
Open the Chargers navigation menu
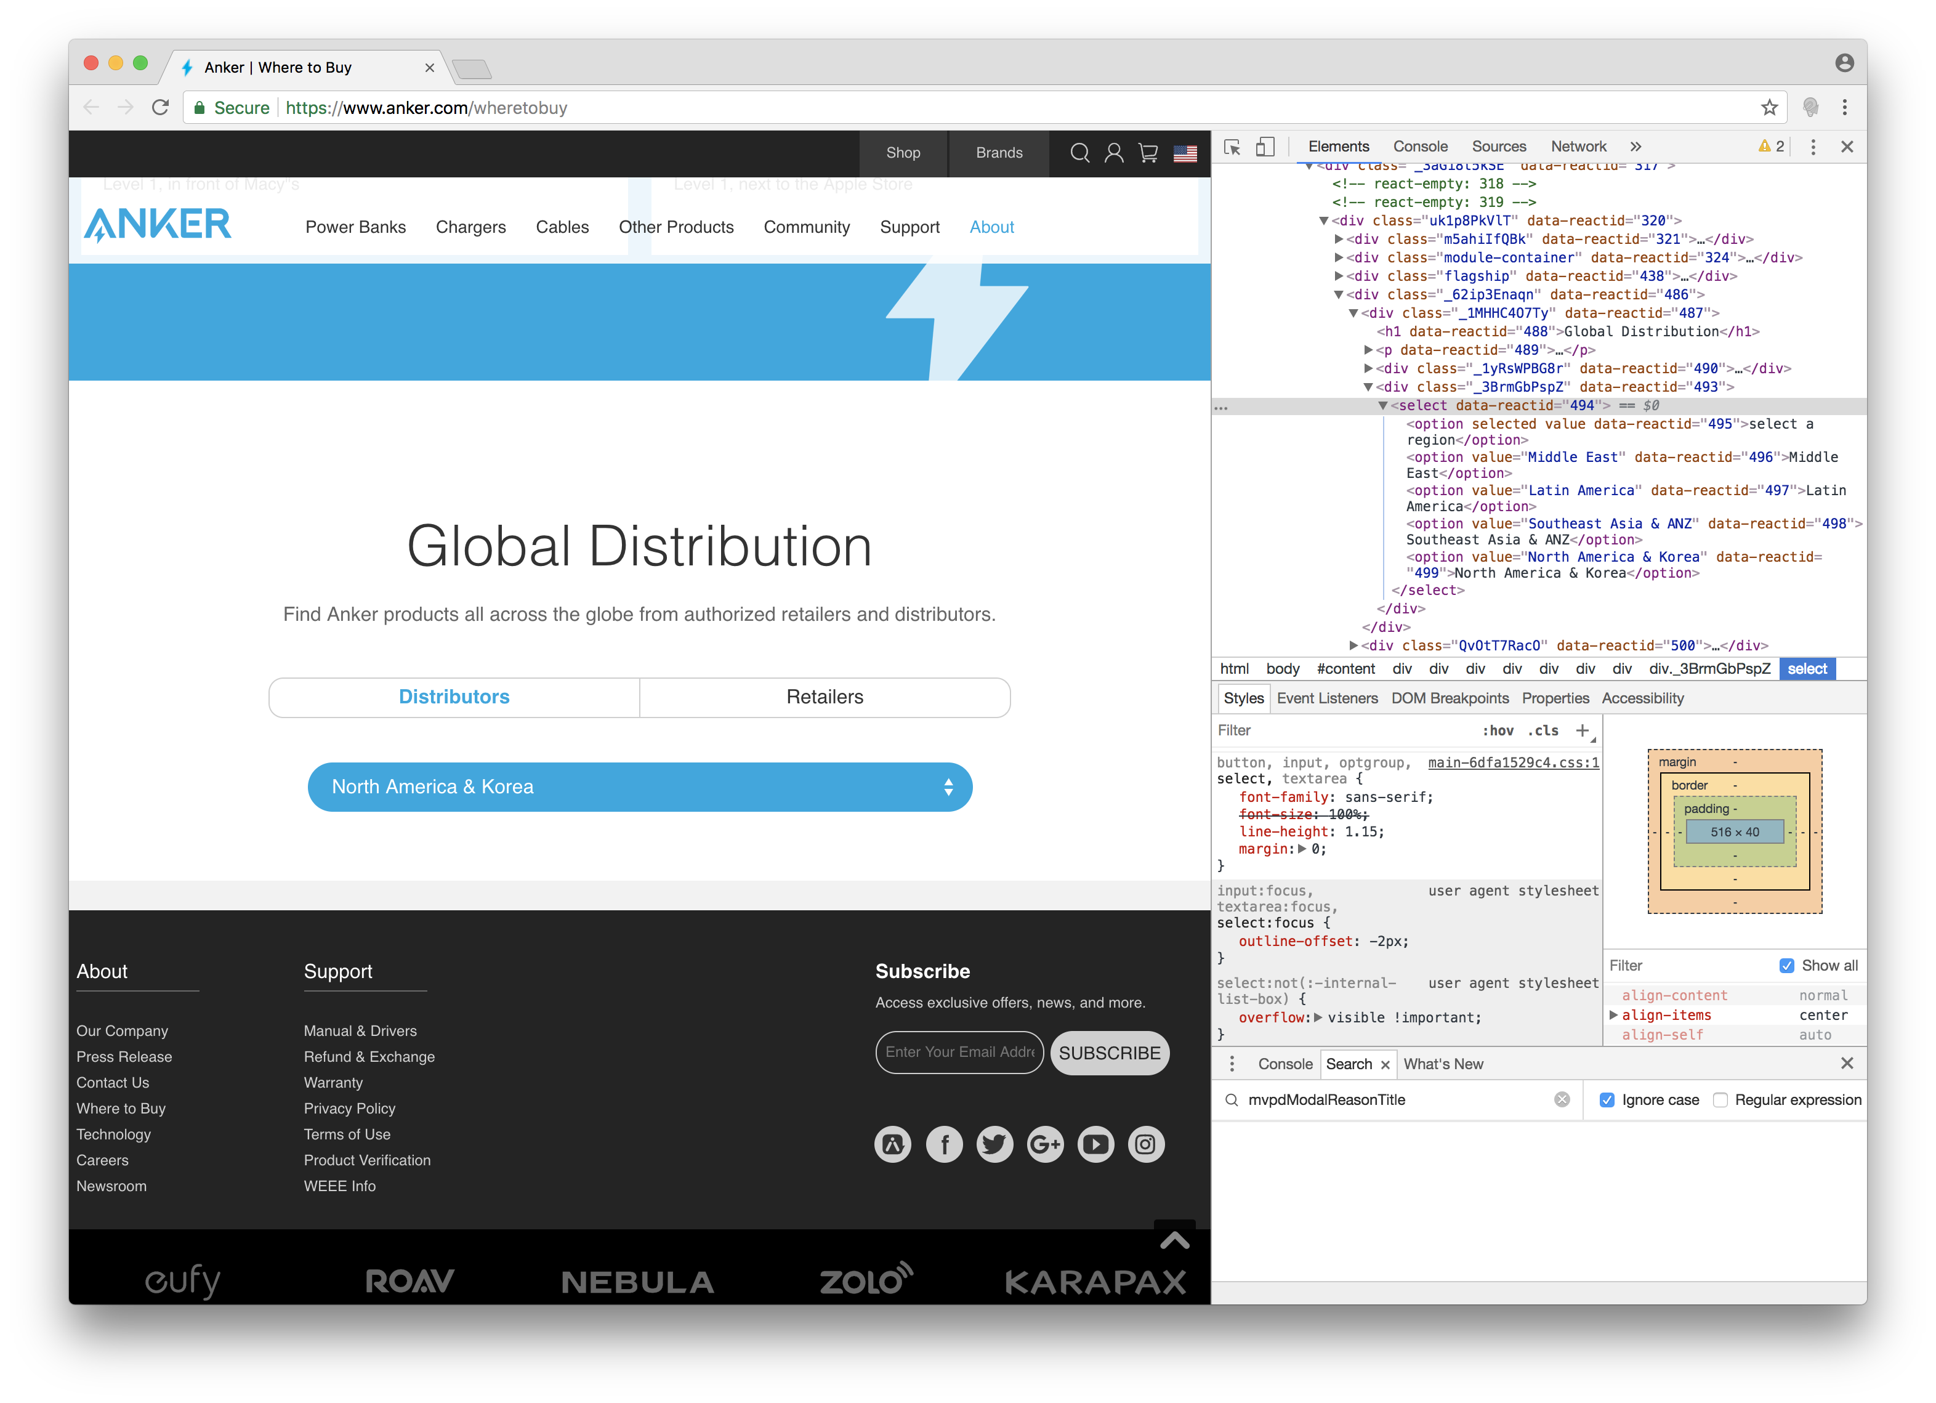(x=470, y=227)
